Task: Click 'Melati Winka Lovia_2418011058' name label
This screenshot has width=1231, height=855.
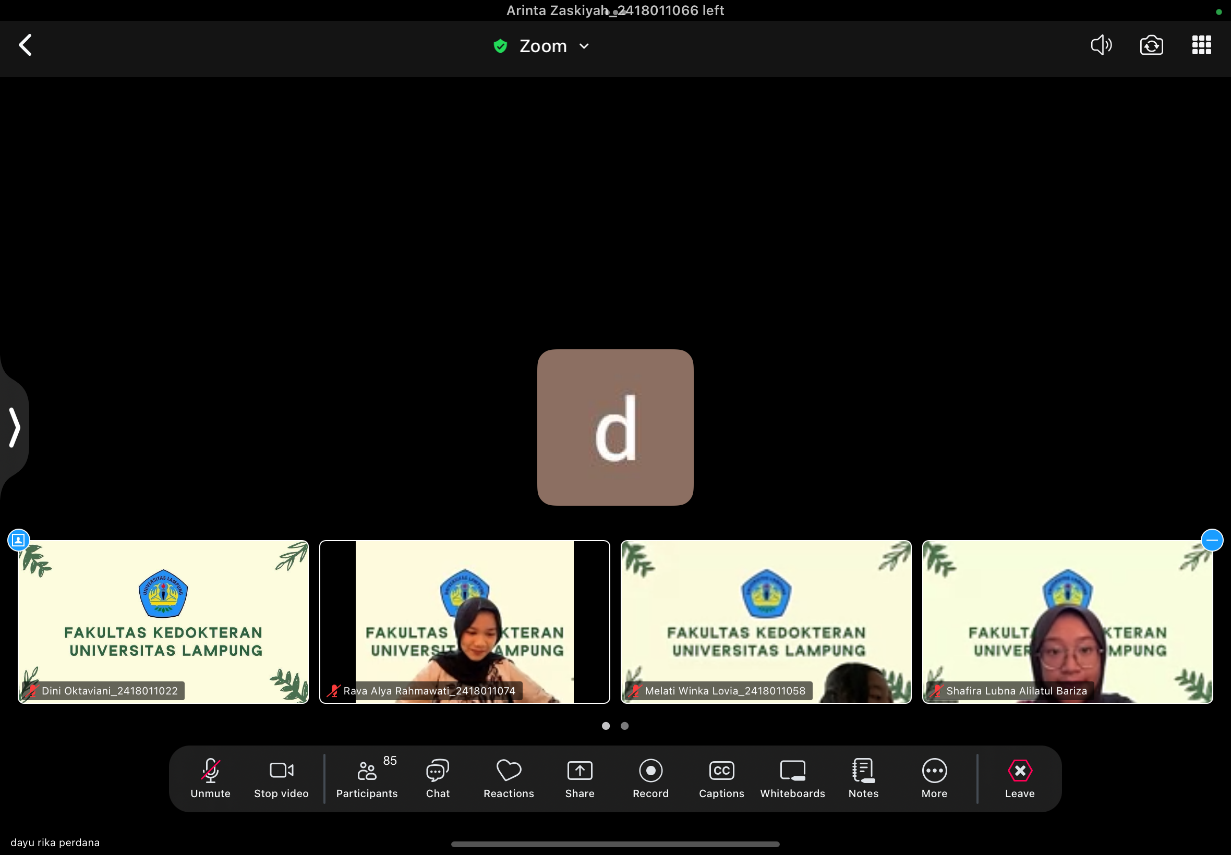Action: click(x=725, y=691)
